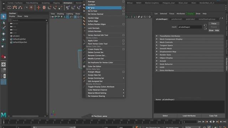This screenshot has height=128, width=228.
Task: Expand Mesh Component Display section
Action: (189, 39)
